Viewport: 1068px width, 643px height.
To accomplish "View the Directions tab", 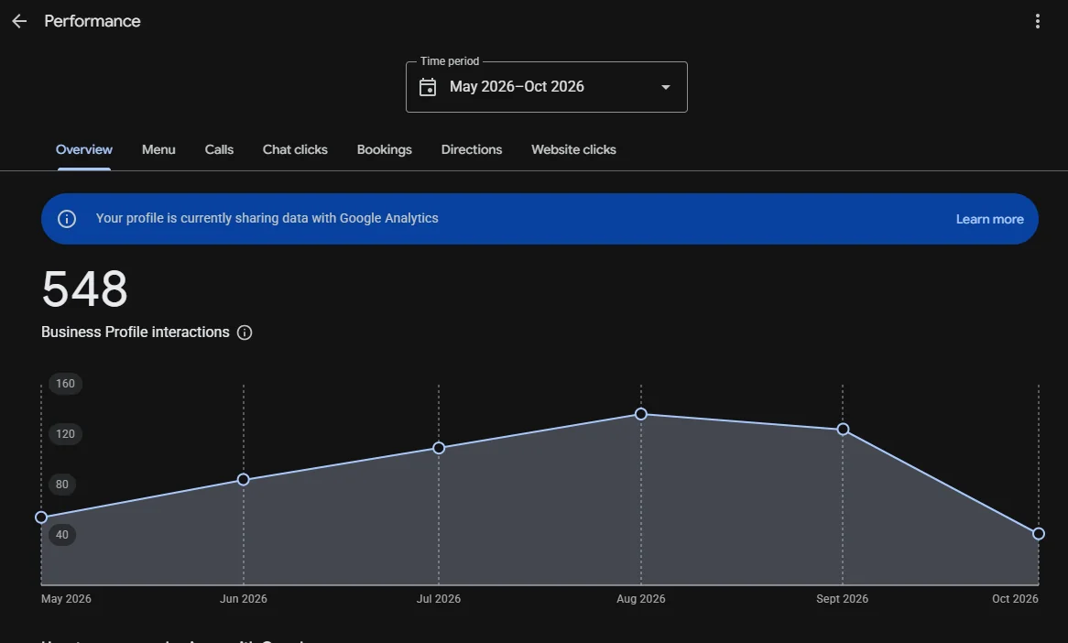I will (472, 150).
